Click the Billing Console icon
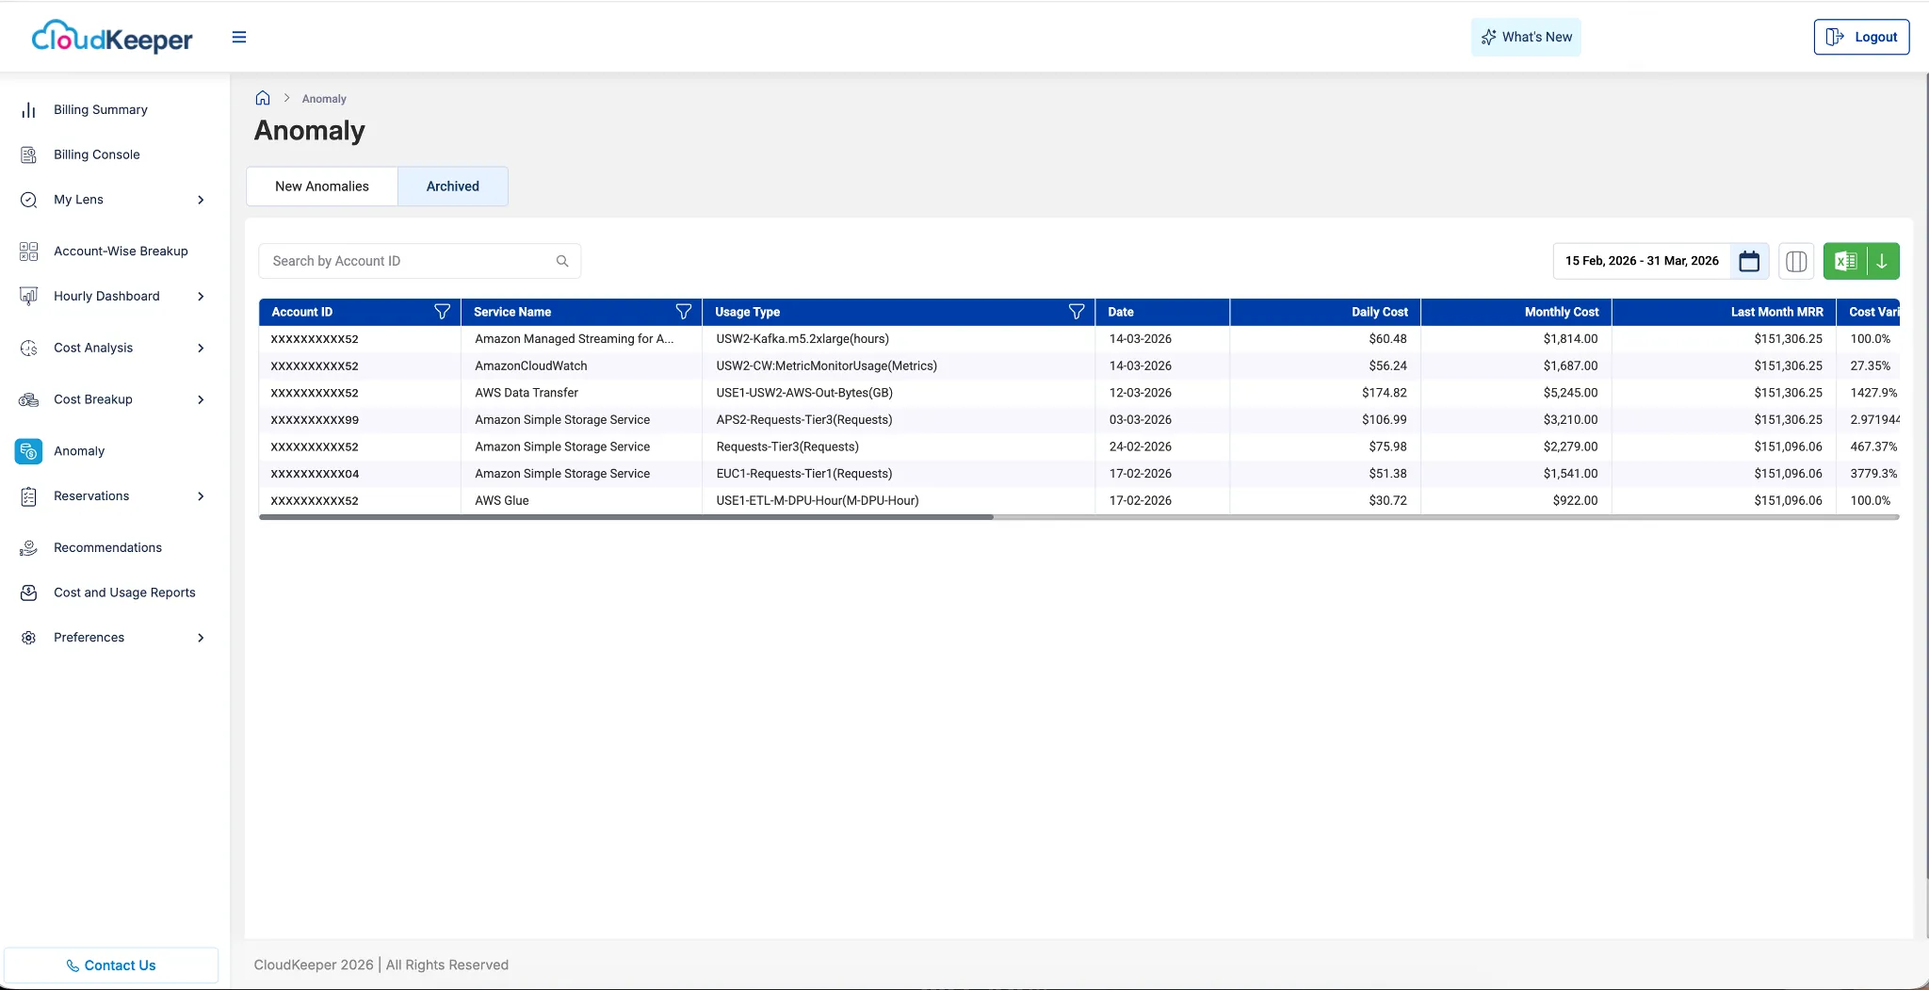Image resolution: width=1929 pixels, height=990 pixels. coord(28,154)
